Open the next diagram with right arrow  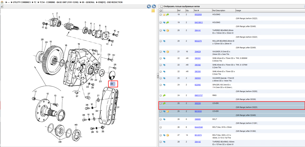[154, 6]
